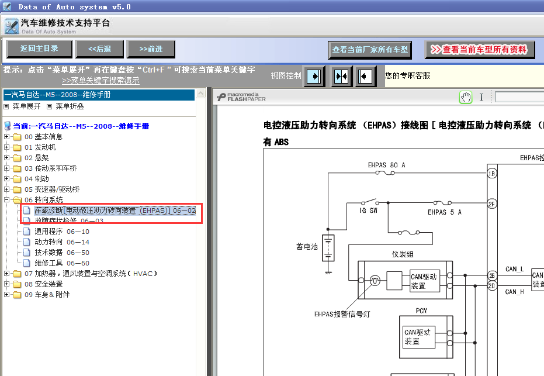Select the FlashPaper hand pan tool
The image size is (544, 376).
[x=466, y=97]
